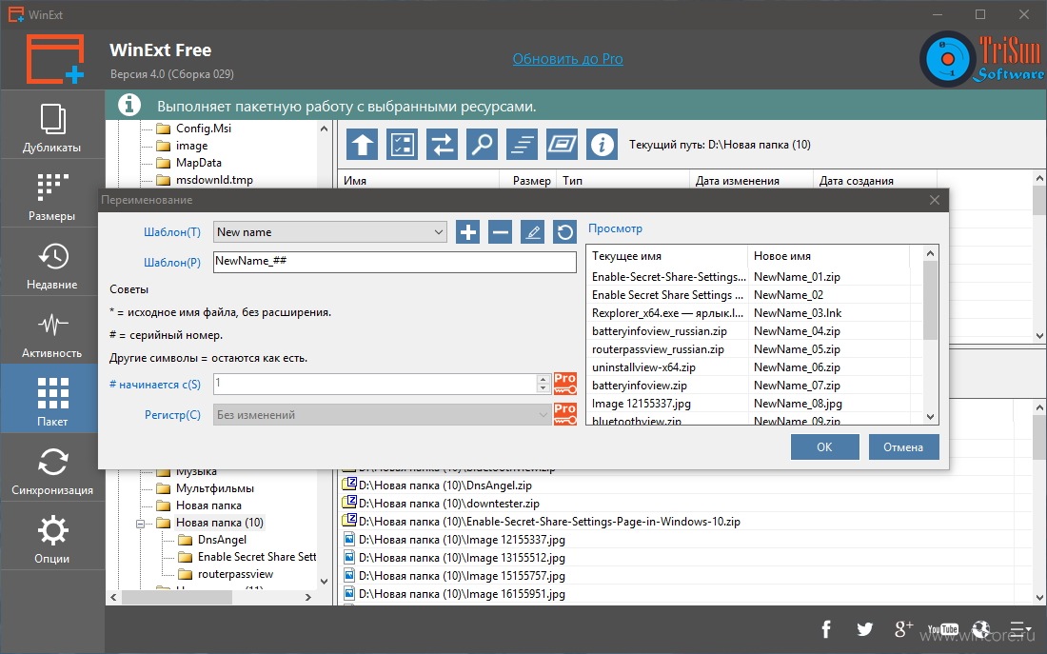Open the Facebook icon in the footer

point(826,629)
